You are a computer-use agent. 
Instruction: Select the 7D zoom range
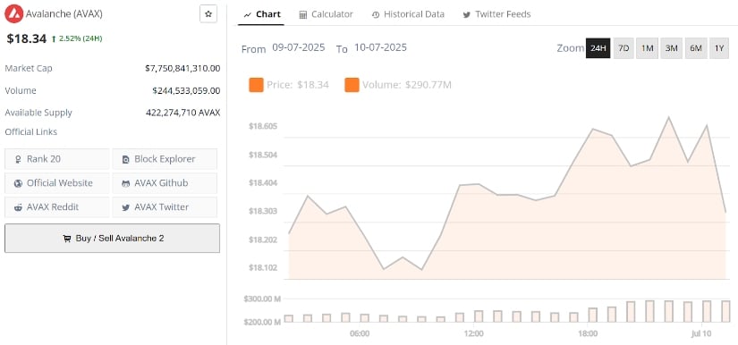tap(623, 48)
